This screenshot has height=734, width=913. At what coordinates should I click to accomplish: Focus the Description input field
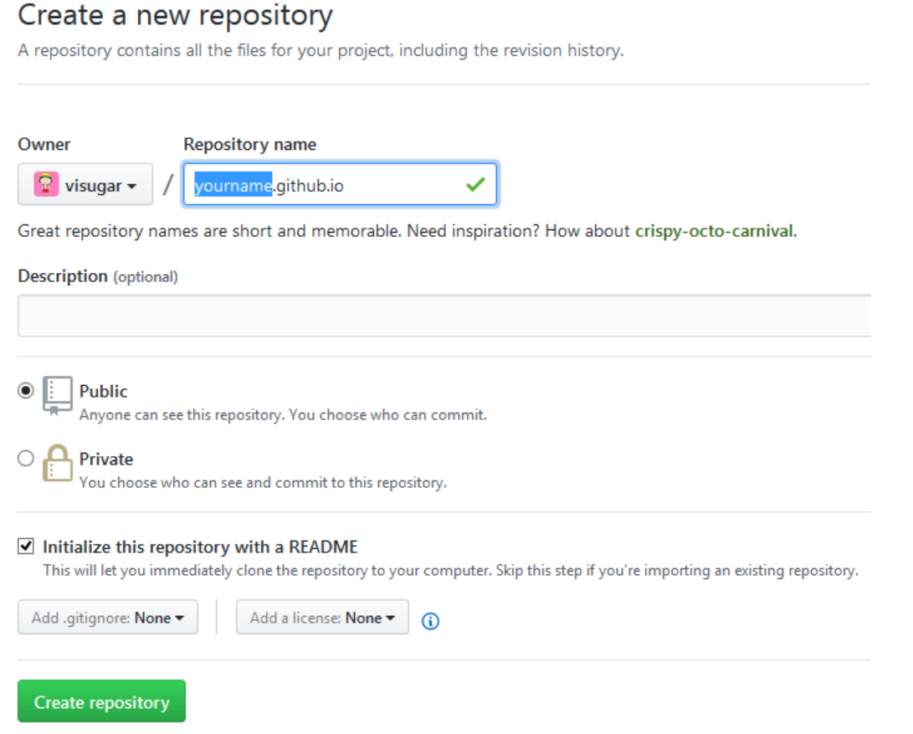click(x=444, y=316)
